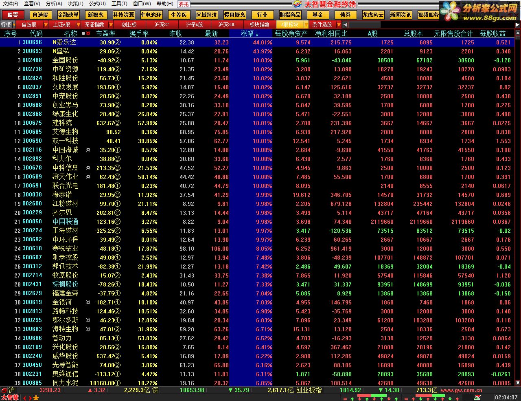The image size is (521, 401).
Task: Click the clock reading 02:04:07
Action: coord(506,397)
